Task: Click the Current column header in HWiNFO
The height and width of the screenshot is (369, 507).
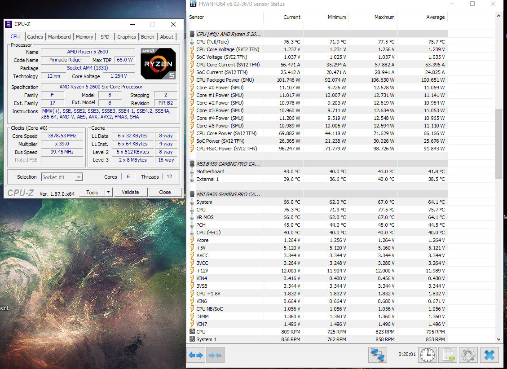Action: [283, 17]
